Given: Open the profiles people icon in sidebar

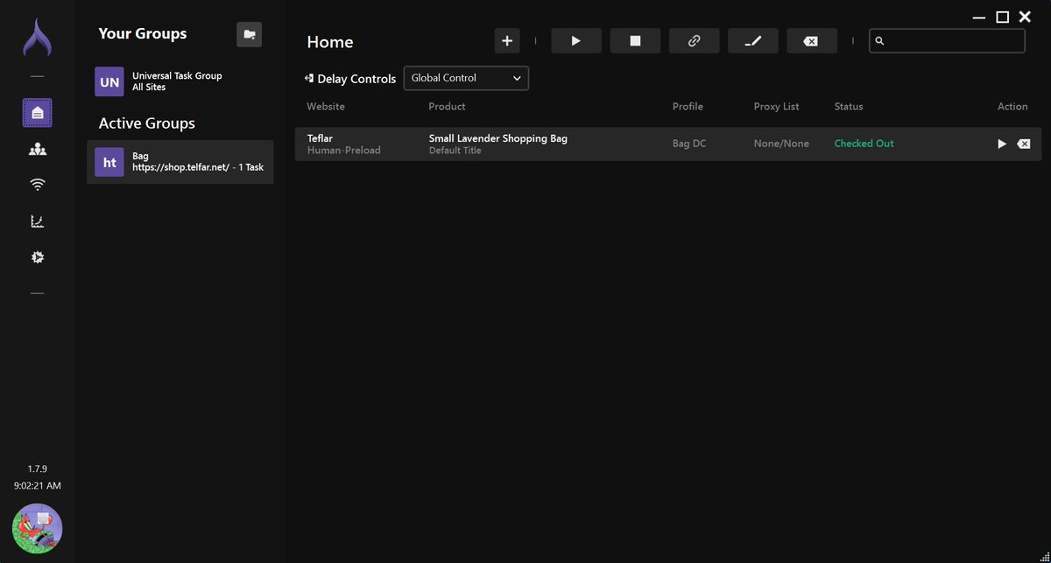Looking at the screenshot, I should click(37, 149).
